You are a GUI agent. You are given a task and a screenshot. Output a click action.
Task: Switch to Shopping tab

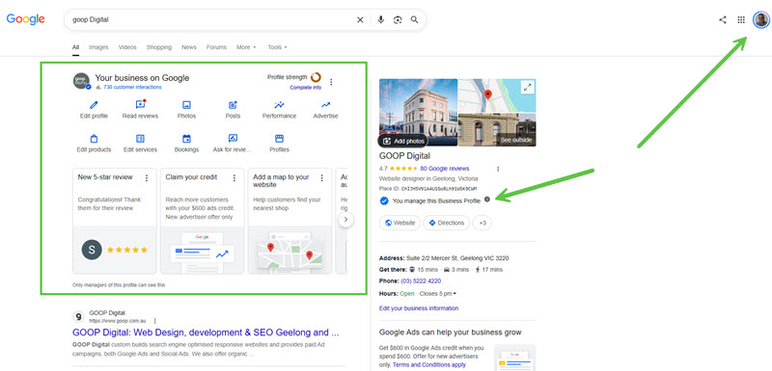159,47
